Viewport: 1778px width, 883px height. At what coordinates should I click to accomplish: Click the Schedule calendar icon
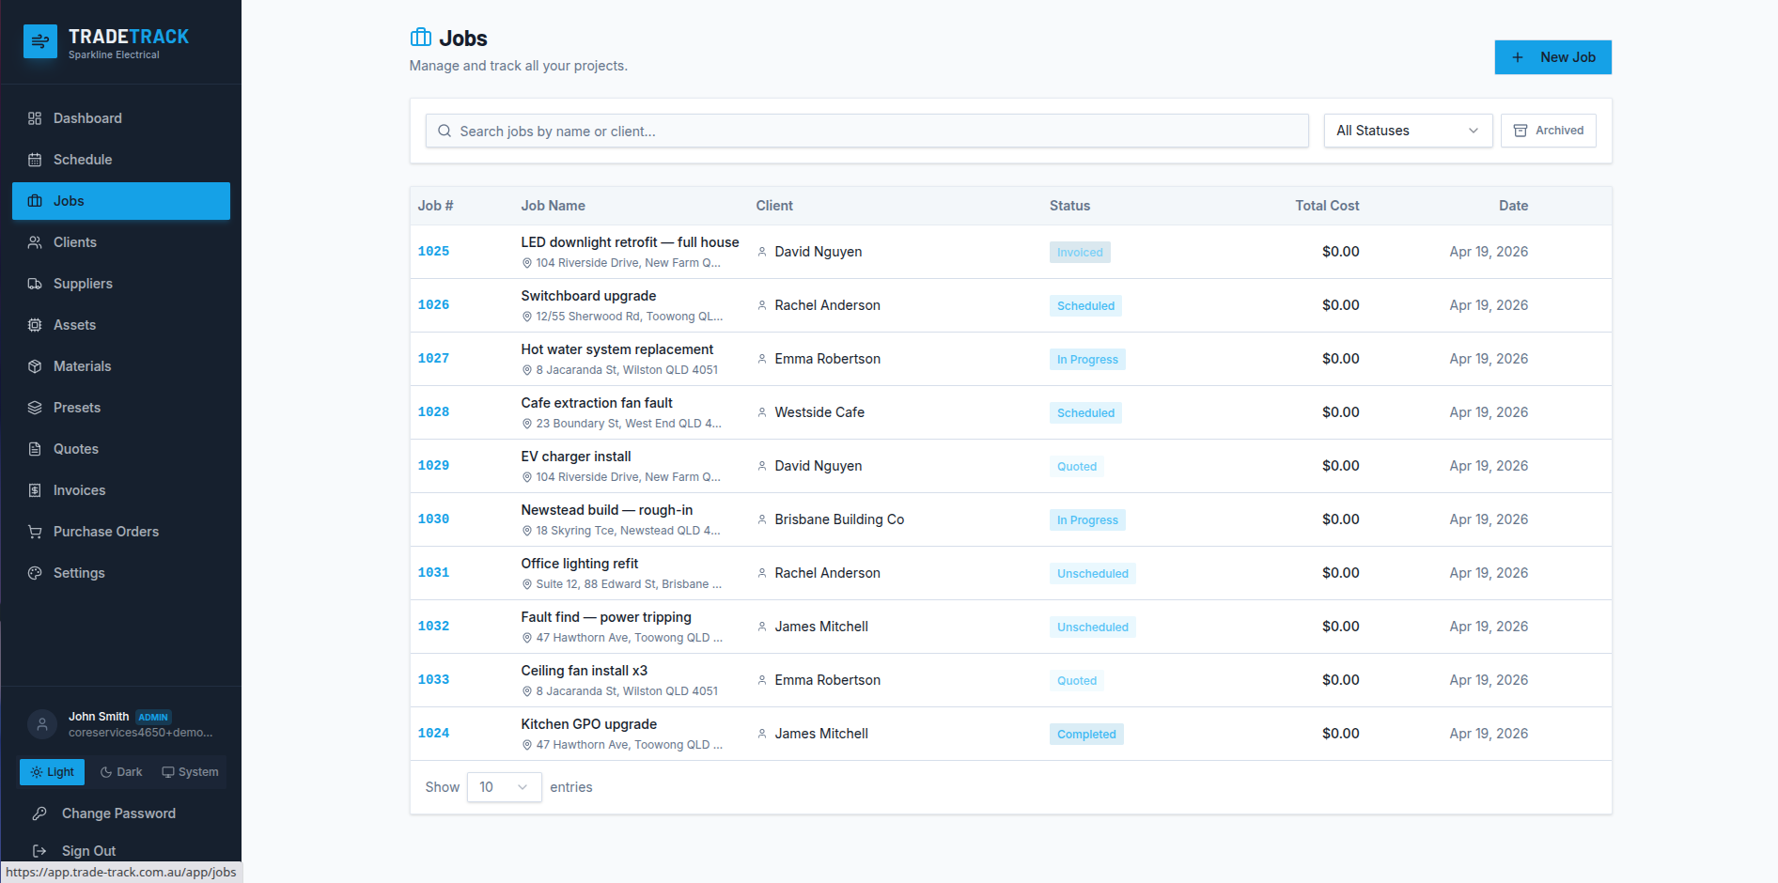click(35, 160)
